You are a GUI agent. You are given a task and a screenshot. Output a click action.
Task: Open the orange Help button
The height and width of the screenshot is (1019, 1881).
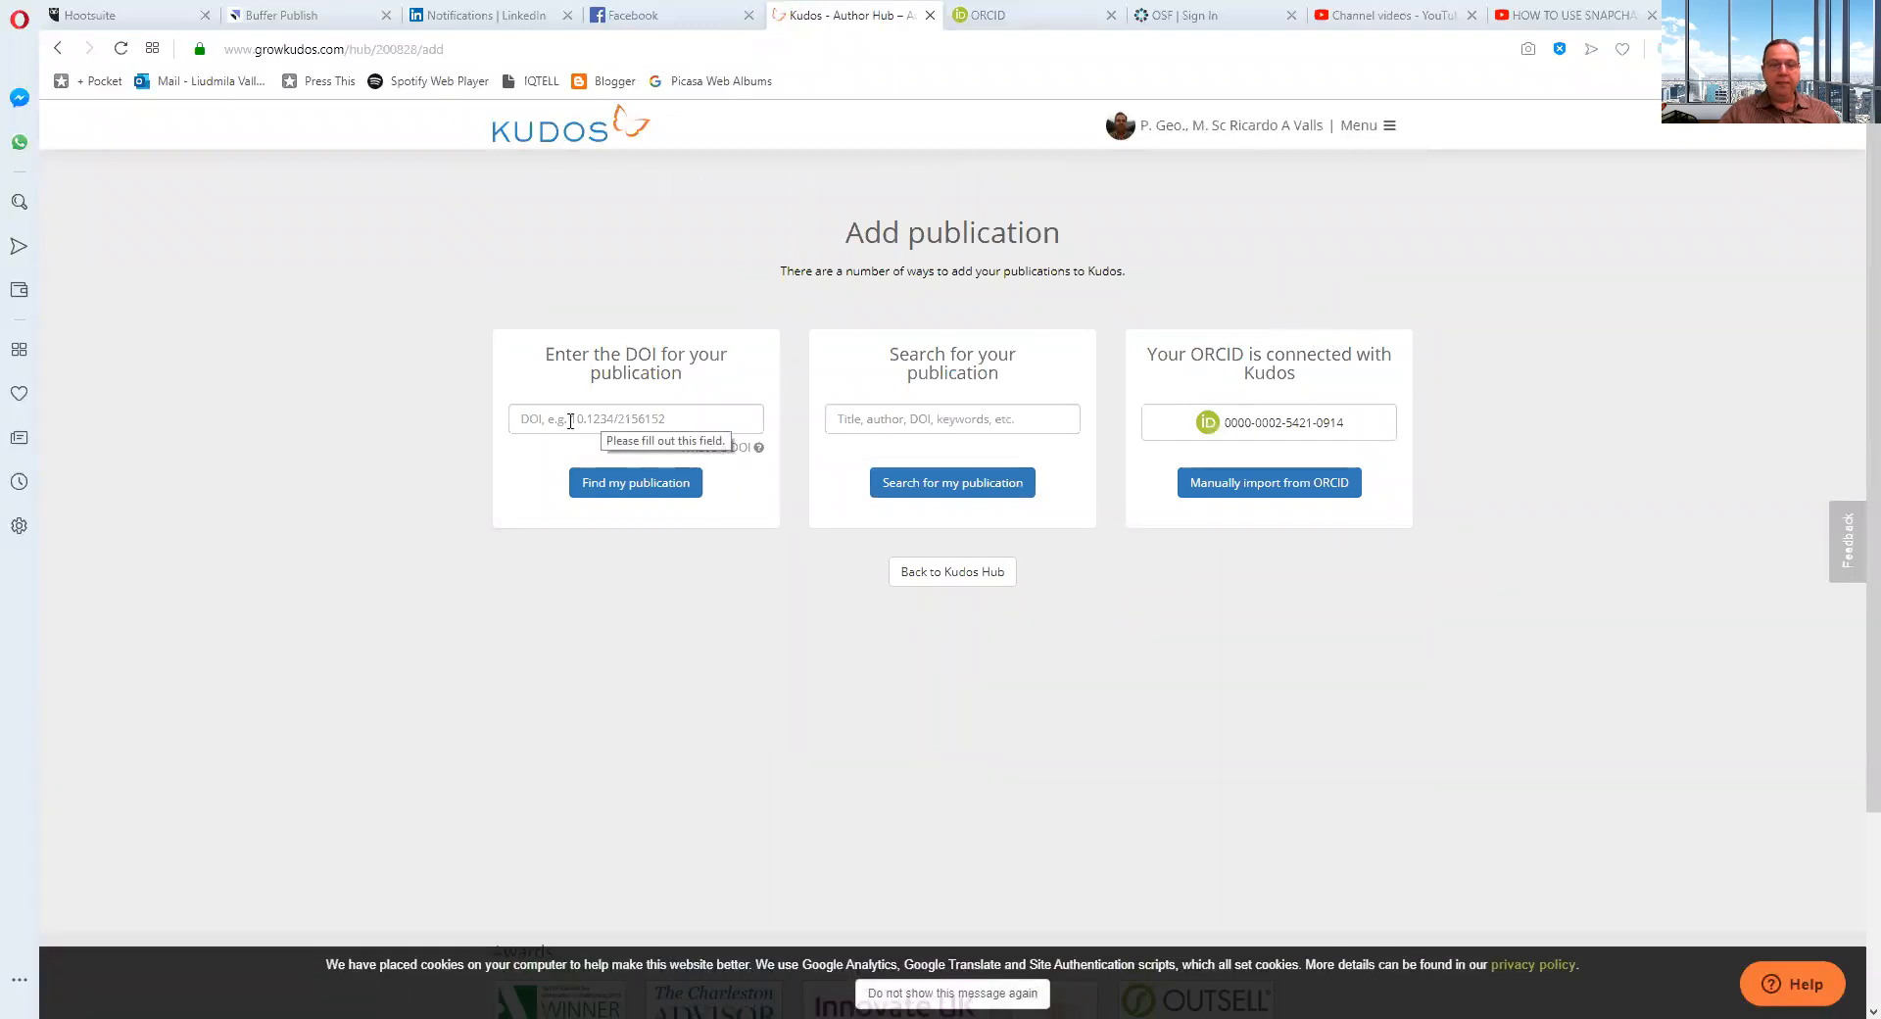pos(1792,984)
